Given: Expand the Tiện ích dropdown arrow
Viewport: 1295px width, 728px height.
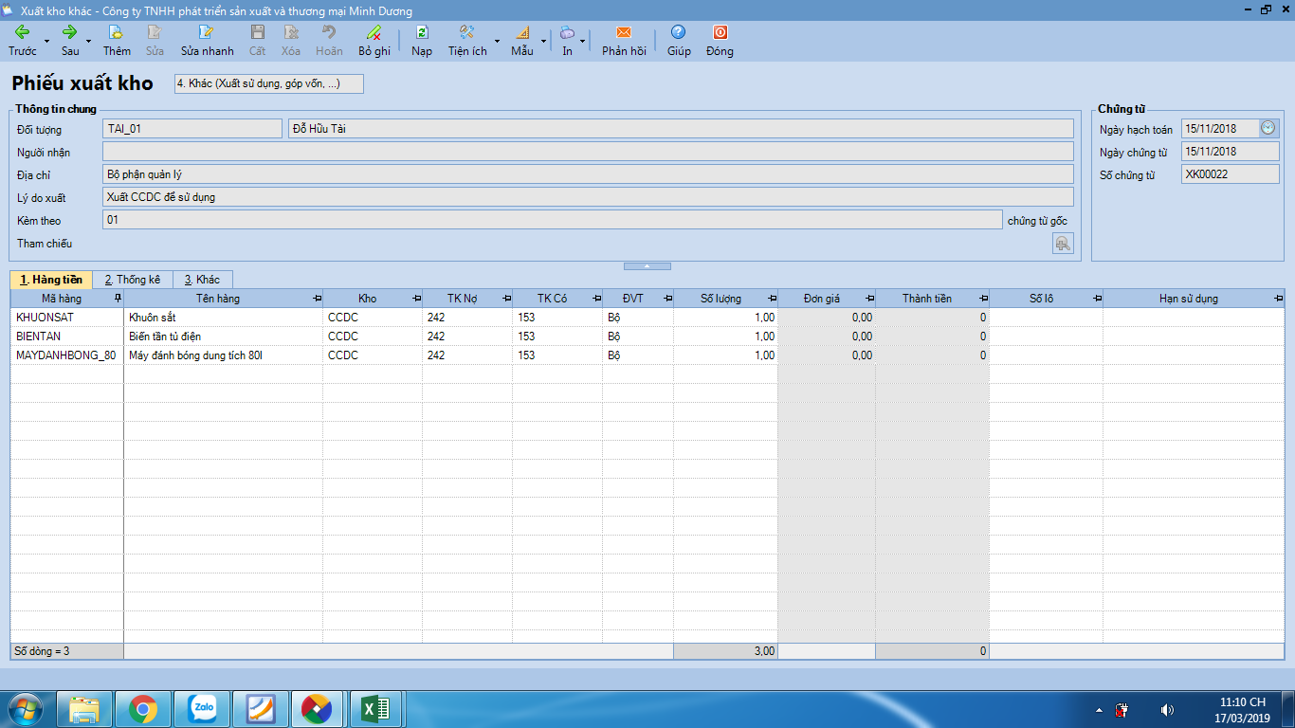Looking at the screenshot, I should click(x=497, y=42).
